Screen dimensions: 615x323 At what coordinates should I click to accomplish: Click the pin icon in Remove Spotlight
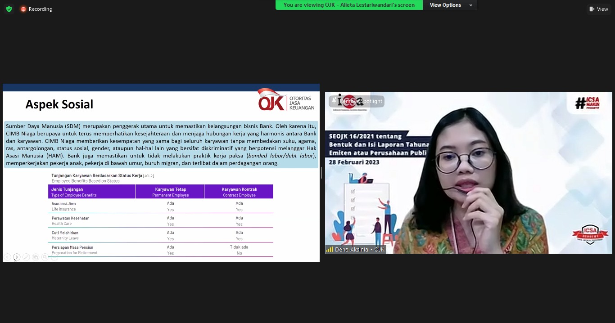point(335,101)
